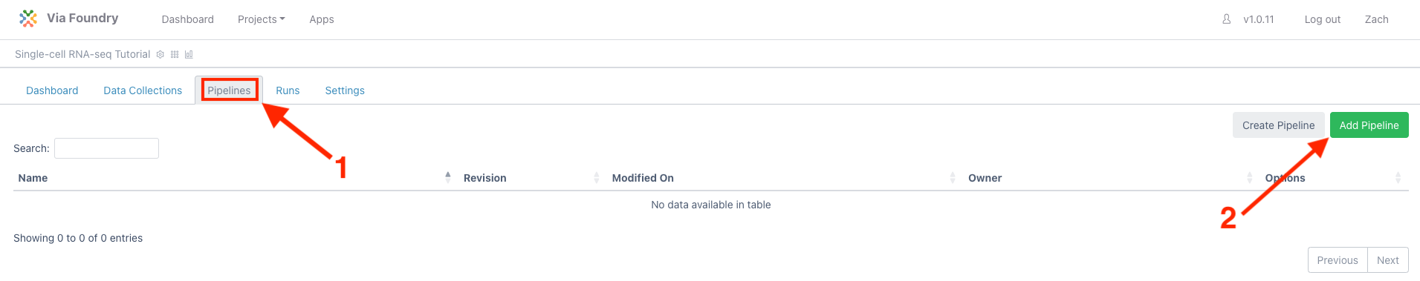Sort table by Options column arrows
Image resolution: width=1420 pixels, height=281 pixels.
[x=1398, y=177]
